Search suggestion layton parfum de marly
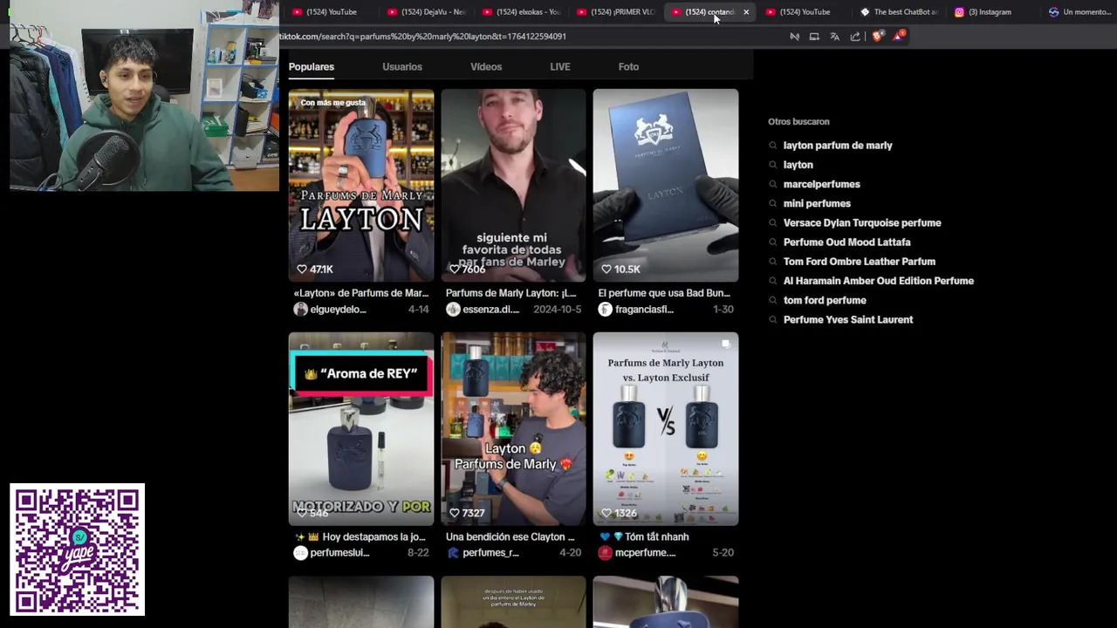1117x628 pixels. (x=838, y=146)
